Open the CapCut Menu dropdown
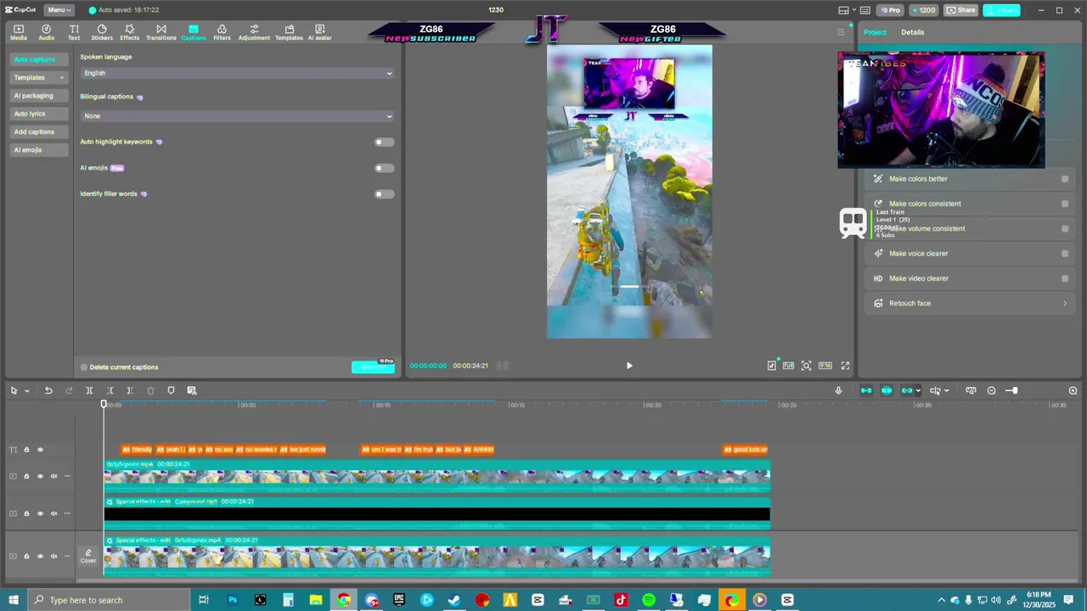Screen dimensions: 1087x611 (58, 10)
